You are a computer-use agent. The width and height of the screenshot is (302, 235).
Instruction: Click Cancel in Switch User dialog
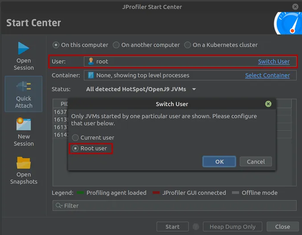pyautogui.click(x=256, y=161)
